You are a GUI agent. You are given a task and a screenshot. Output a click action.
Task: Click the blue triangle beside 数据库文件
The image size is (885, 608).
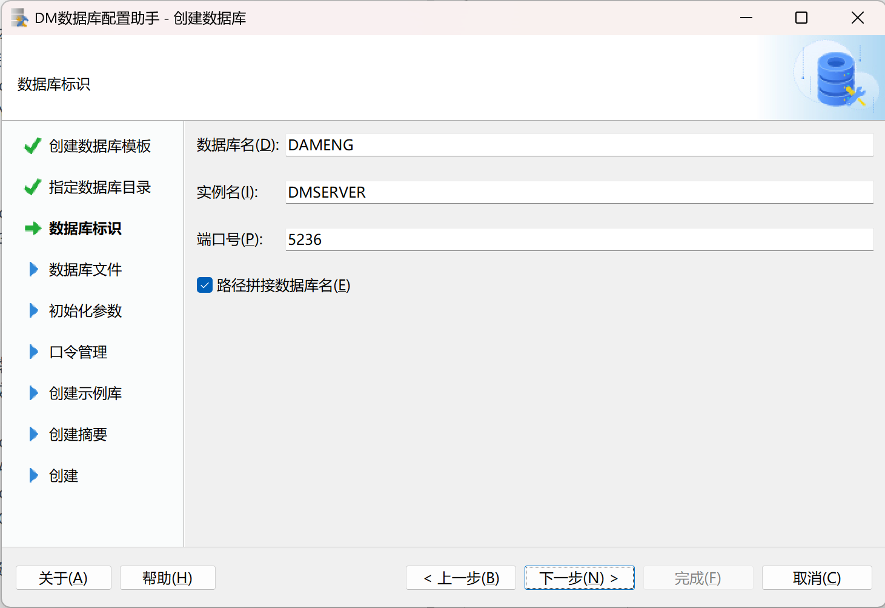(x=34, y=270)
